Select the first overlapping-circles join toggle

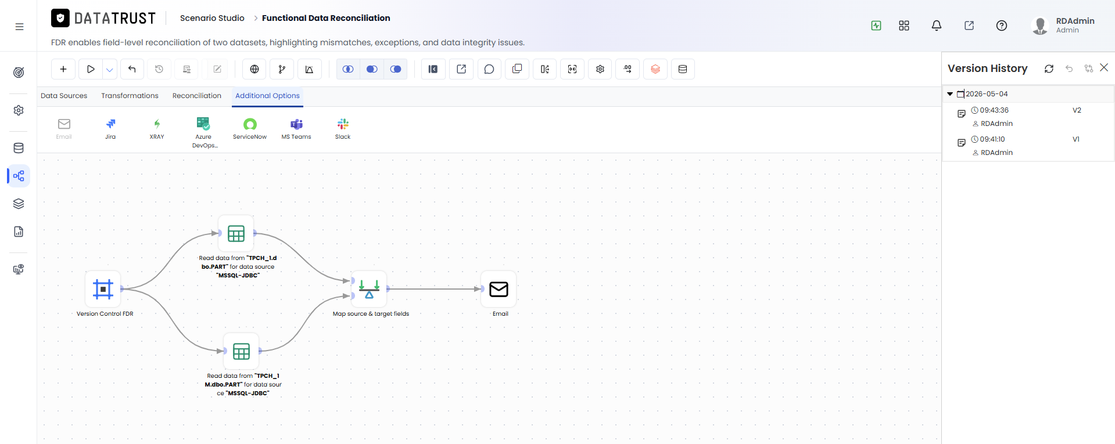[348, 69]
